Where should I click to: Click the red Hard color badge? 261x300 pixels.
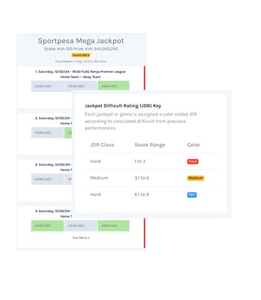(193, 161)
